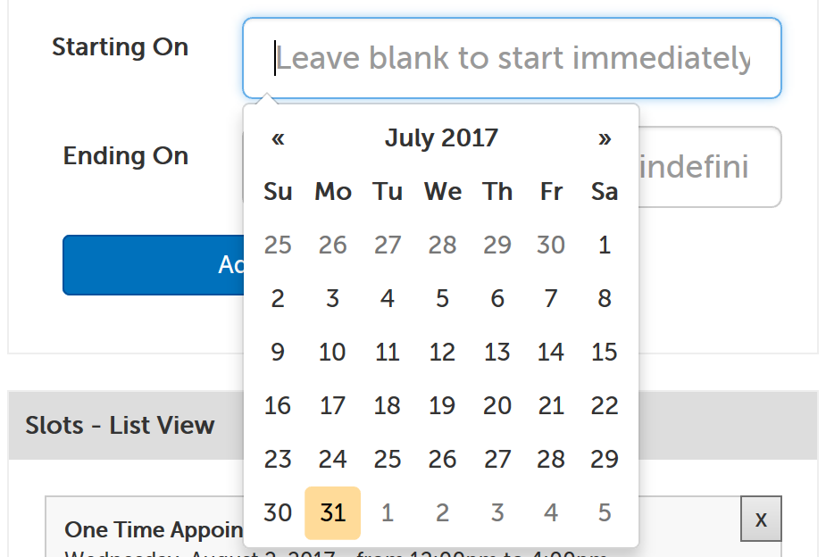Pick July 1 in the calendar
Image resolution: width=826 pixels, height=557 pixels.
pos(605,245)
